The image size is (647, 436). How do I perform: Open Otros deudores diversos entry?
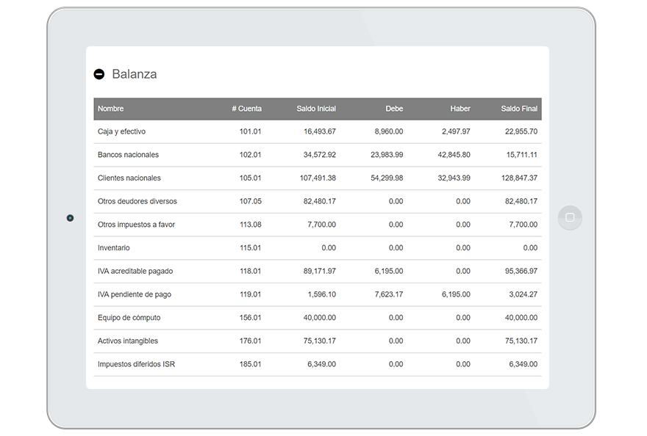click(137, 201)
